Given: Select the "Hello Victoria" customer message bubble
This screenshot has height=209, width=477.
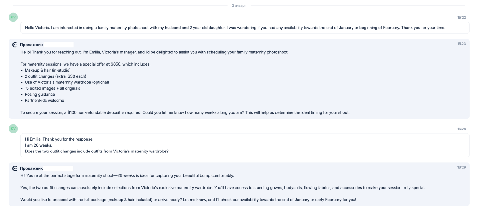Looking at the screenshot, I should (235, 28).
